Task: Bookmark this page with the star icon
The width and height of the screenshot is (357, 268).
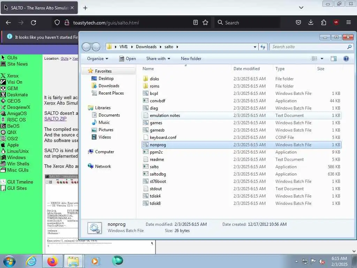Action: pyautogui.click(x=205, y=22)
